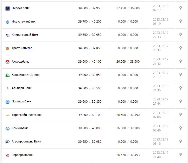This screenshot has height=163, width=188.
Task: Click the Агропросперис Банк logo icon
Action: point(7,142)
